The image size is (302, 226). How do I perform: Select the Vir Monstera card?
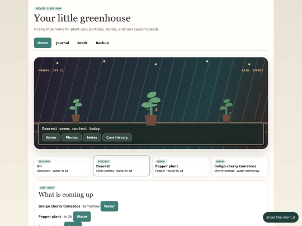coord(62,166)
